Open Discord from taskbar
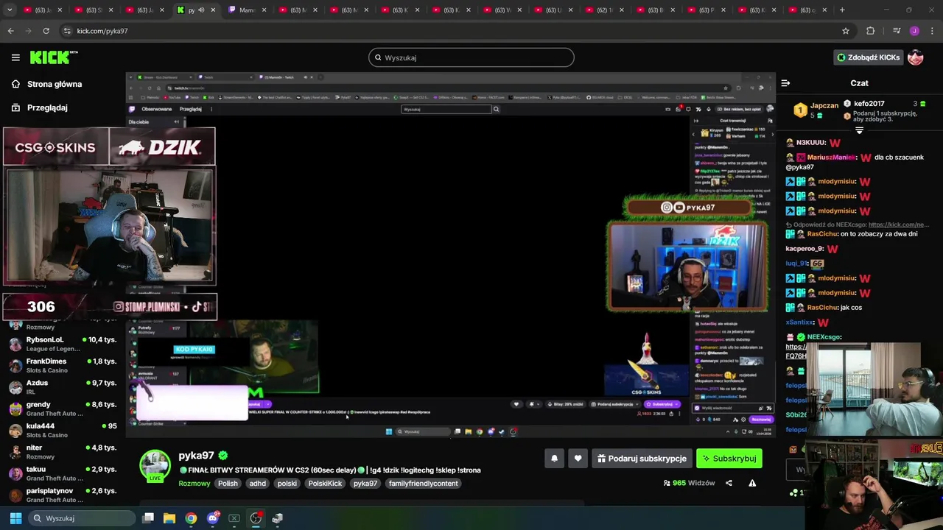 pyautogui.click(x=213, y=518)
